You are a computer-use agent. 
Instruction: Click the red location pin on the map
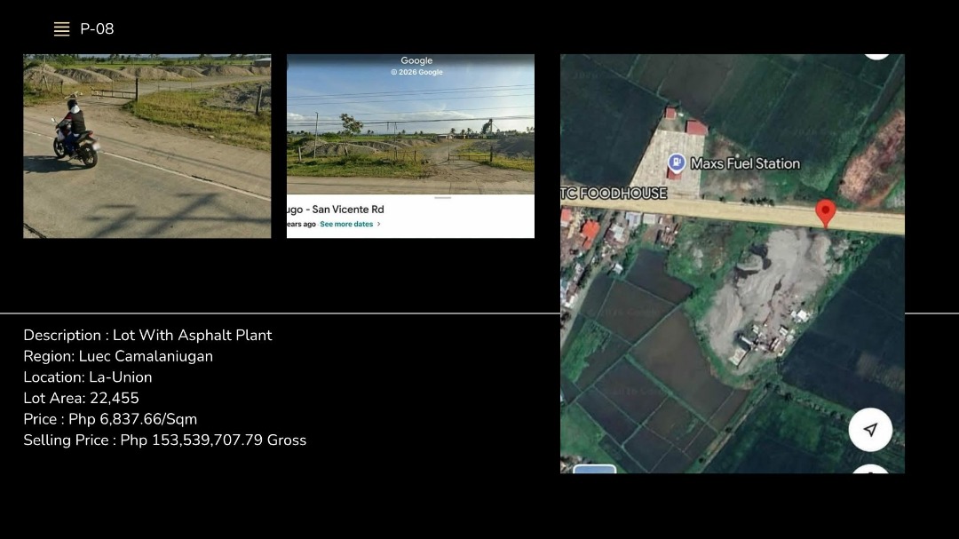point(826,213)
